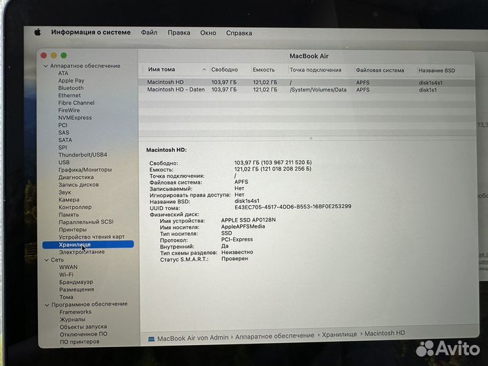Collapse the Сеть section
Viewport: 488px width, 366px height.
point(46,260)
